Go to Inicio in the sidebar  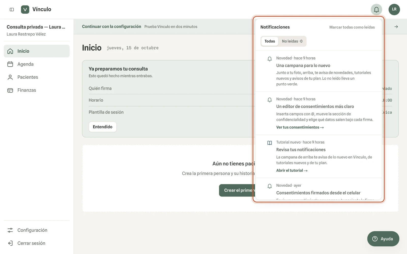37,51
